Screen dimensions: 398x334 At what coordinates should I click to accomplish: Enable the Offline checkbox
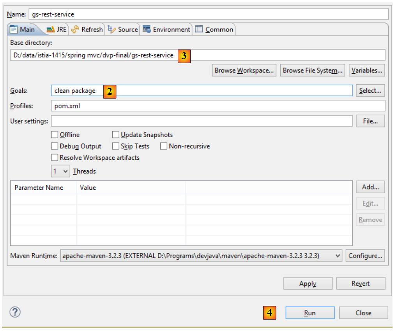click(55, 135)
